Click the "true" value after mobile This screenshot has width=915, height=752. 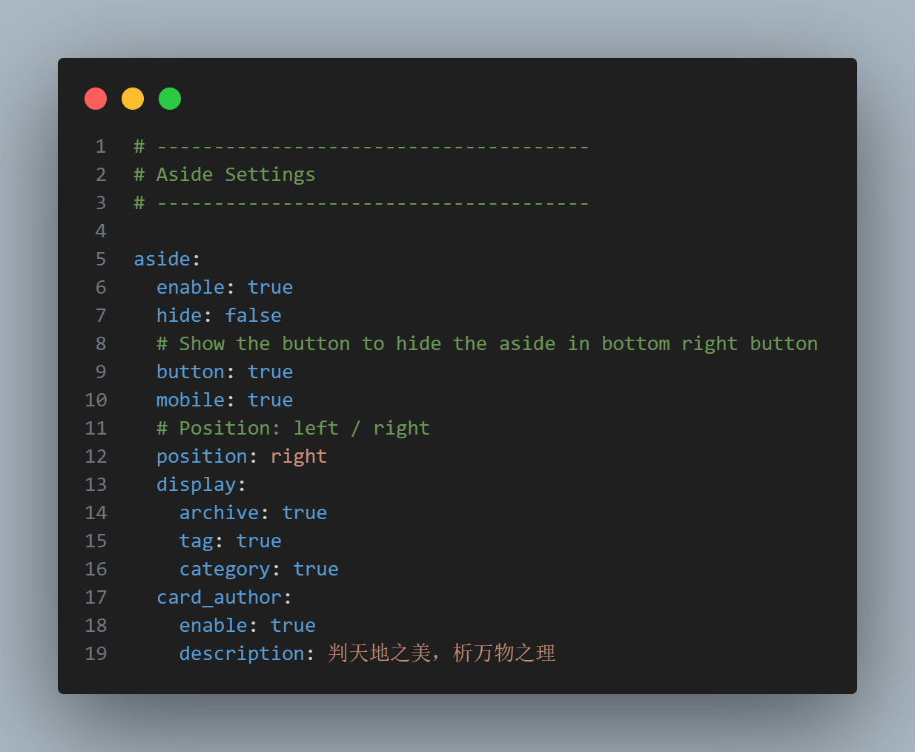270,400
